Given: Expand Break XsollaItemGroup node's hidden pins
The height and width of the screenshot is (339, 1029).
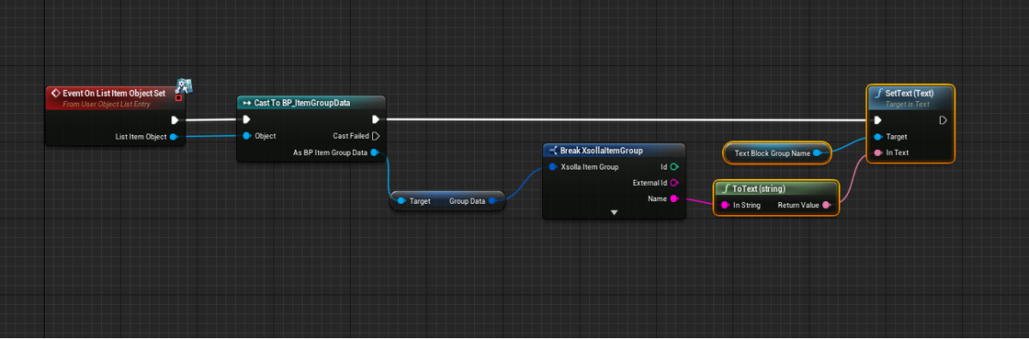Looking at the screenshot, I should click(614, 211).
